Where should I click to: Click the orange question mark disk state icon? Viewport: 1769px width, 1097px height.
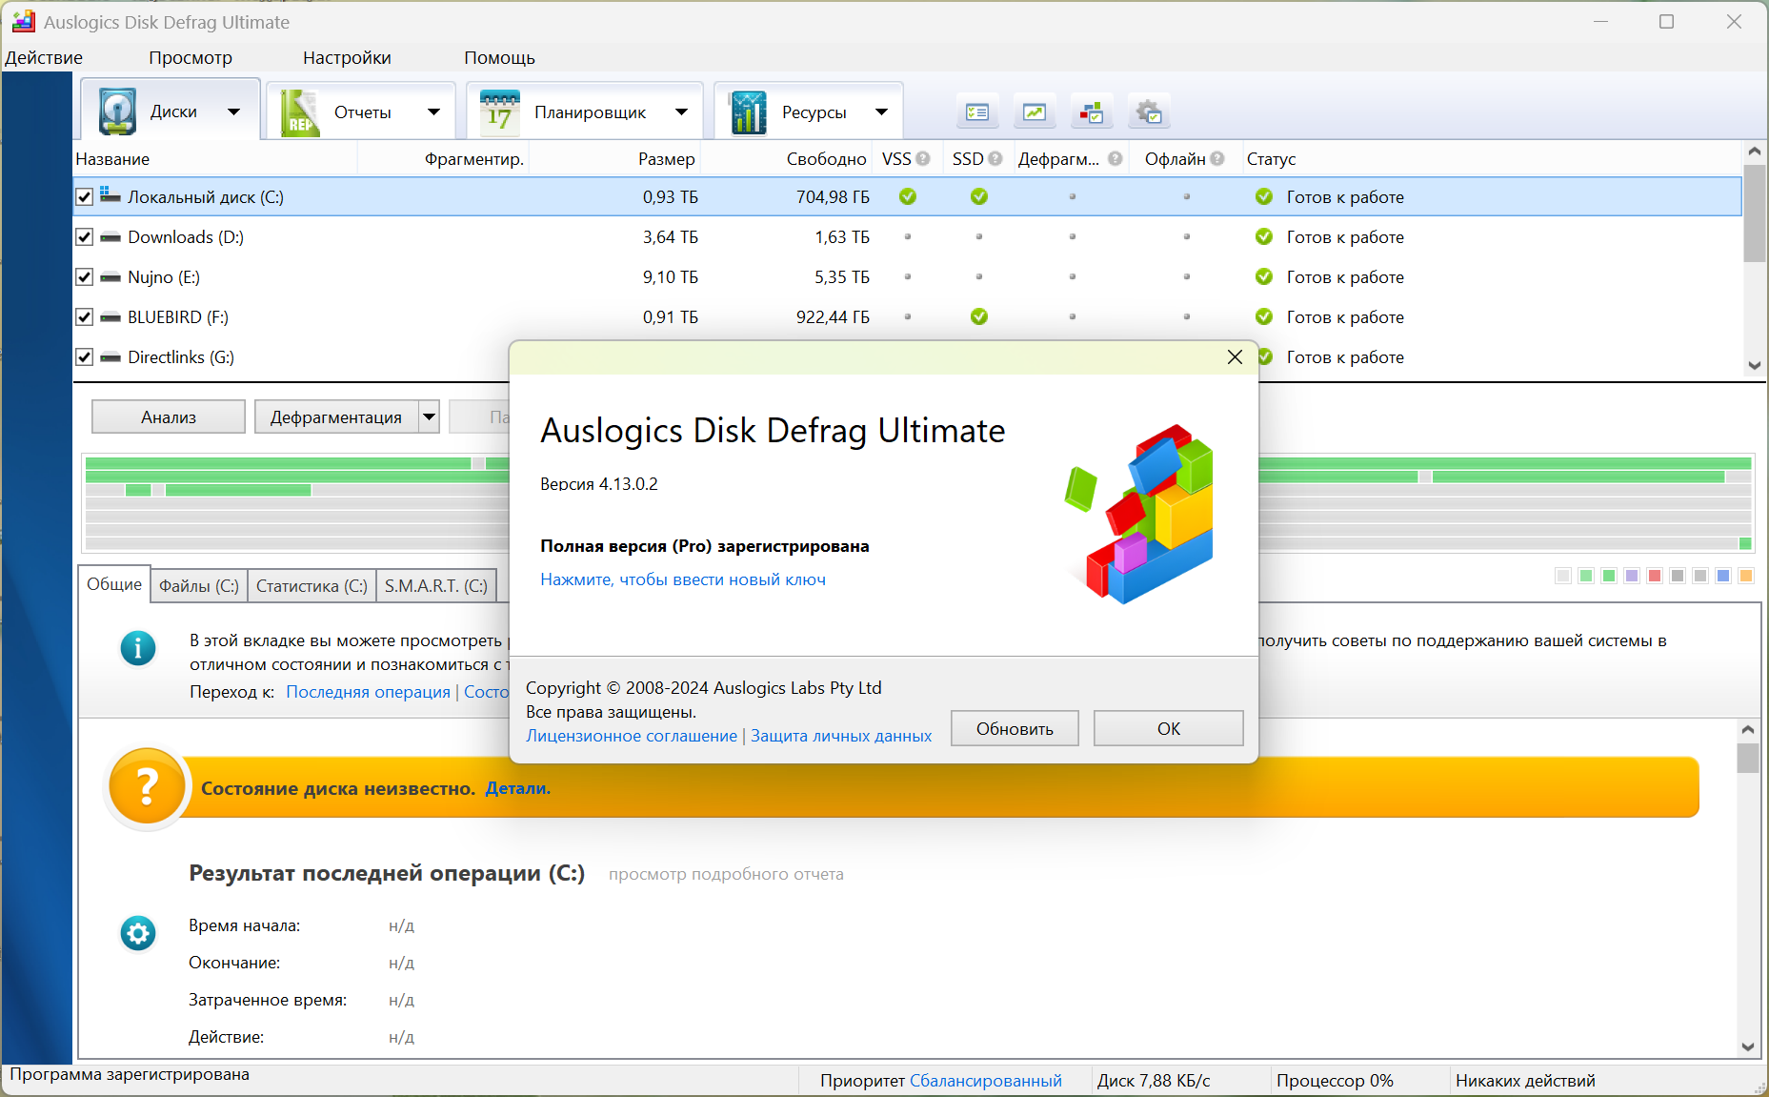(x=148, y=787)
